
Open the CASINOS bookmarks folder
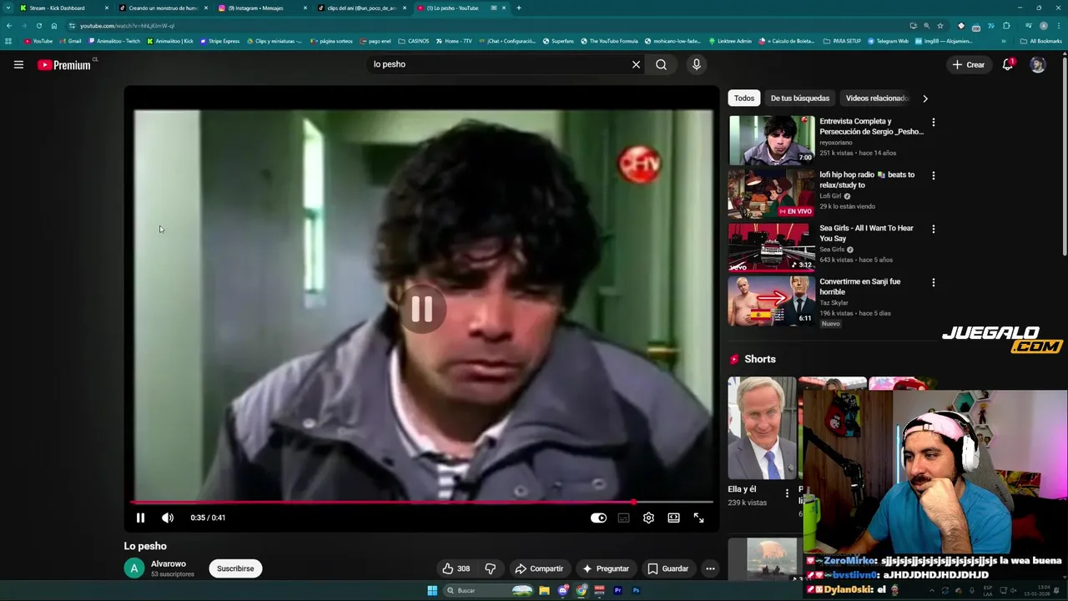[x=413, y=41]
